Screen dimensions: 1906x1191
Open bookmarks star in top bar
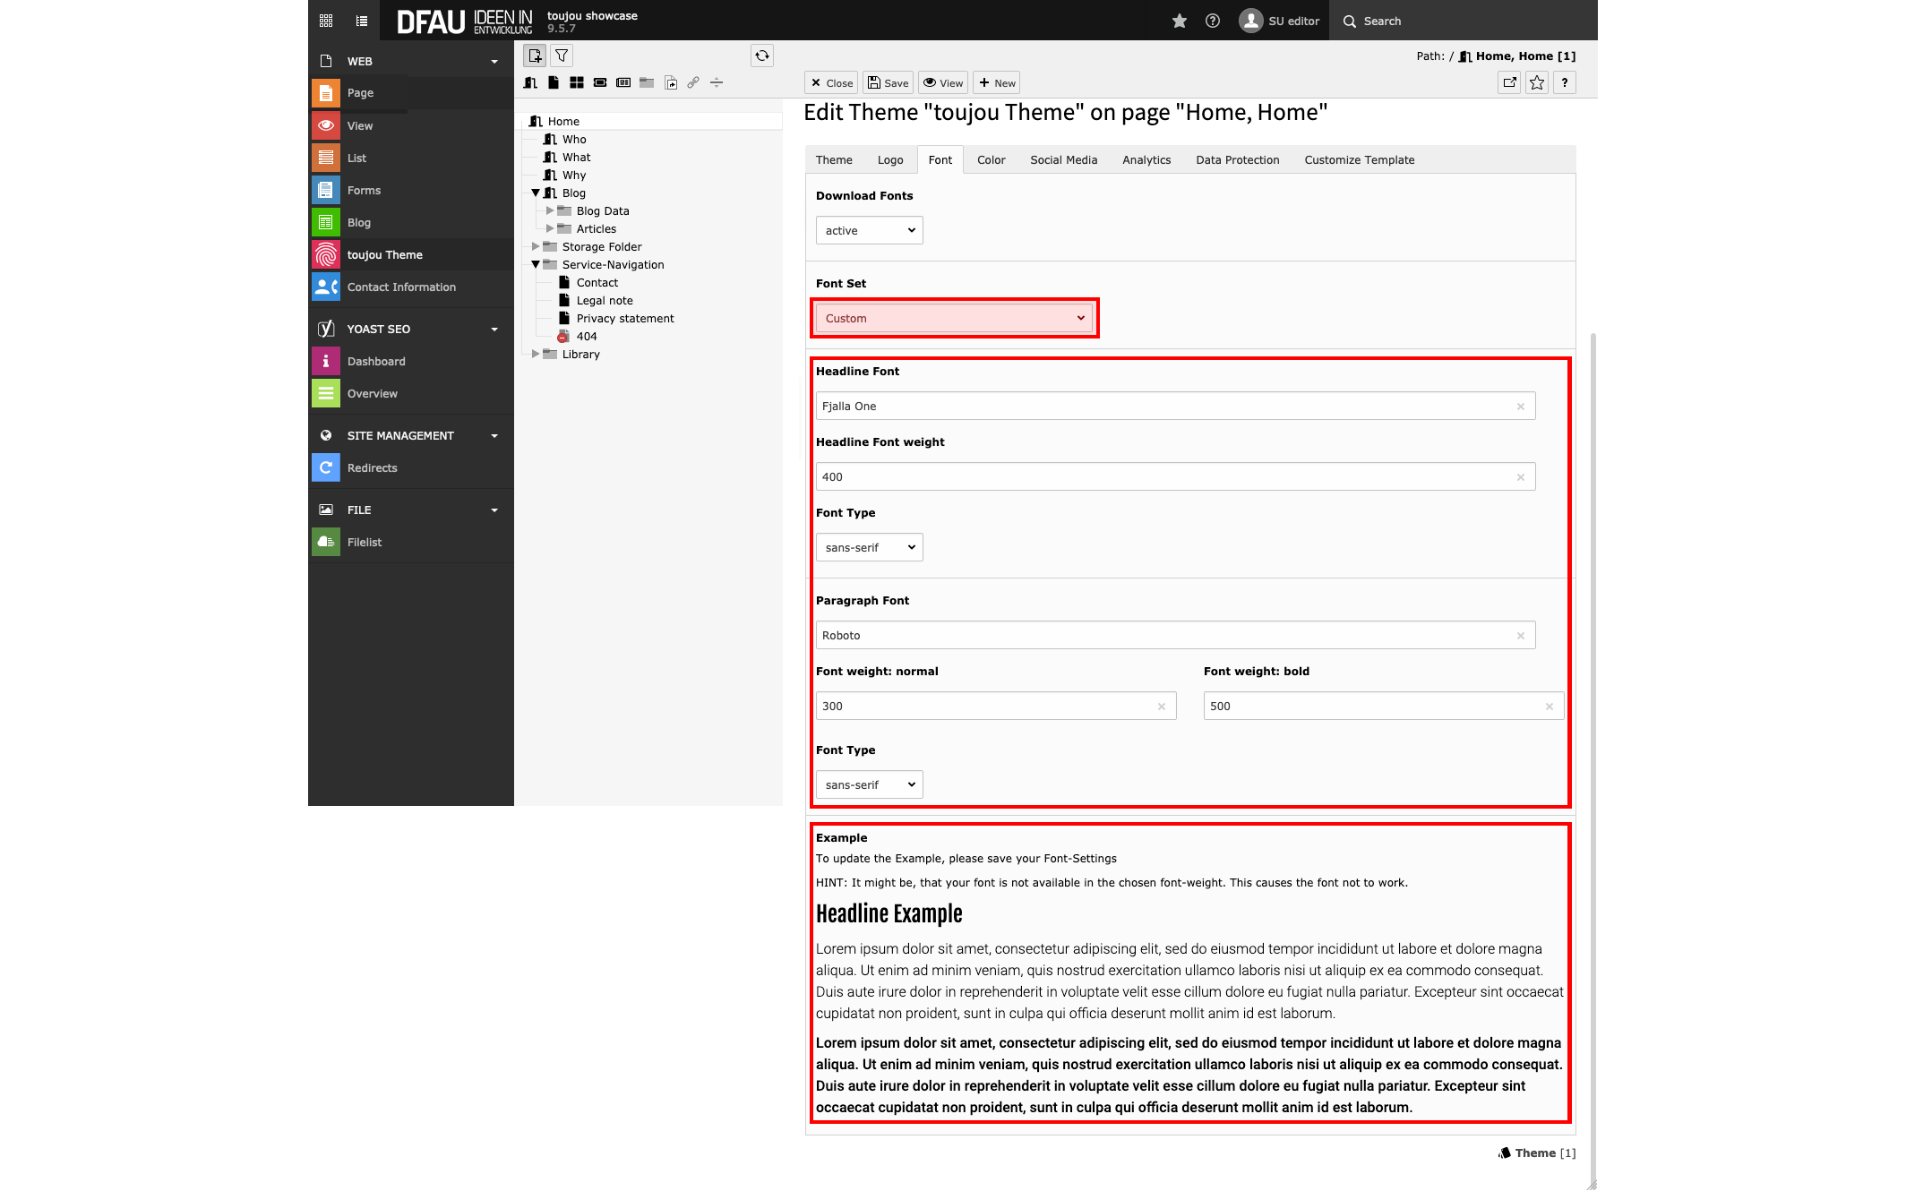1180,21
